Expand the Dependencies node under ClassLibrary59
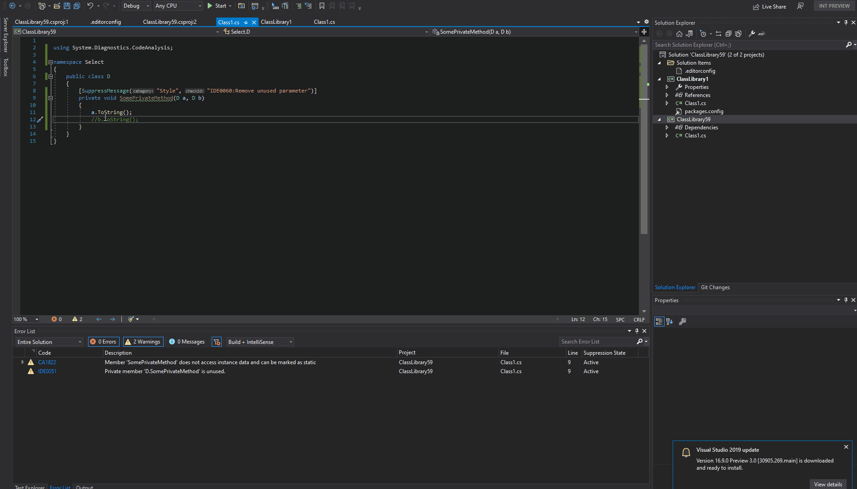This screenshot has width=857, height=489. click(x=668, y=127)
